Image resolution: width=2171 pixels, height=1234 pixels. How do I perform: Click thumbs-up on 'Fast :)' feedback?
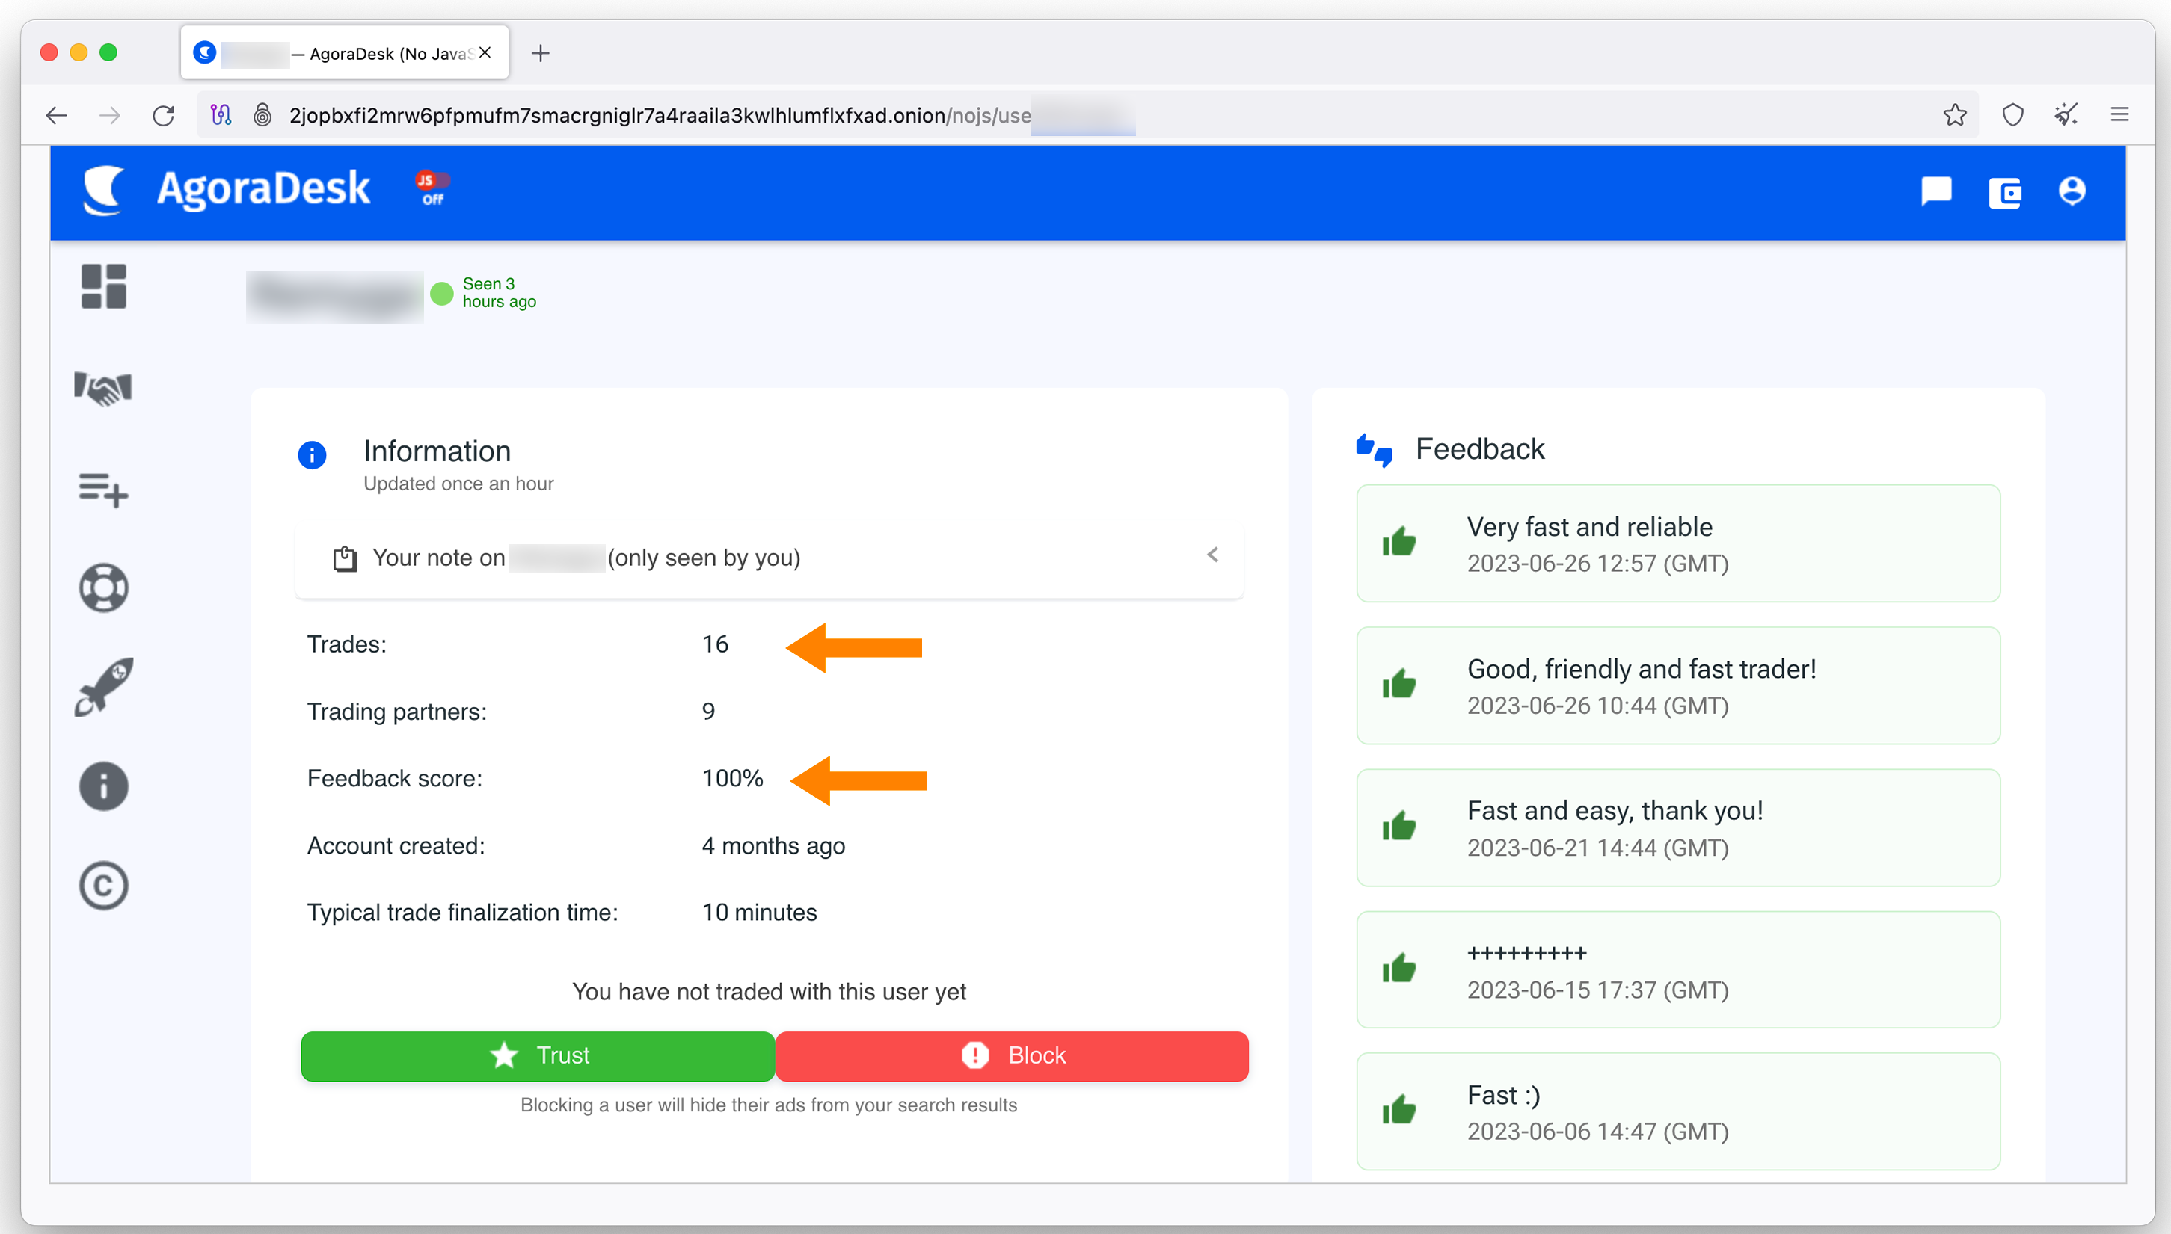(x=1399, y=1110)
